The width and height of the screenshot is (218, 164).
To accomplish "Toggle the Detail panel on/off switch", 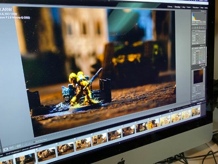I will point(192,68).
